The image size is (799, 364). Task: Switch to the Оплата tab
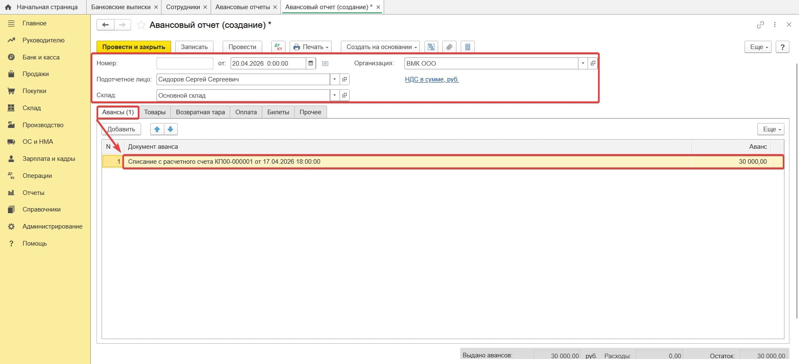[246, 112]
